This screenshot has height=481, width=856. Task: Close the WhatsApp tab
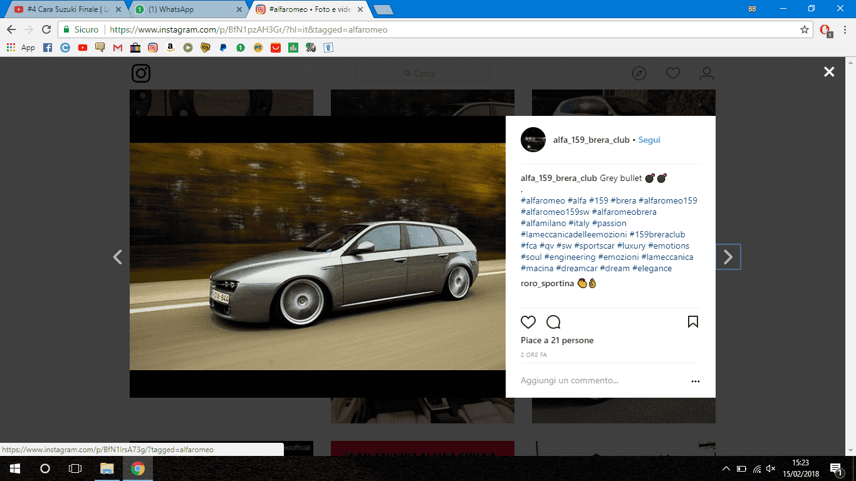point(239,9)
